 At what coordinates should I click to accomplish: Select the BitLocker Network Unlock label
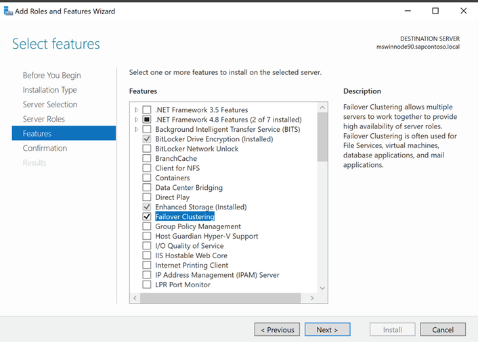pos(196,149)
